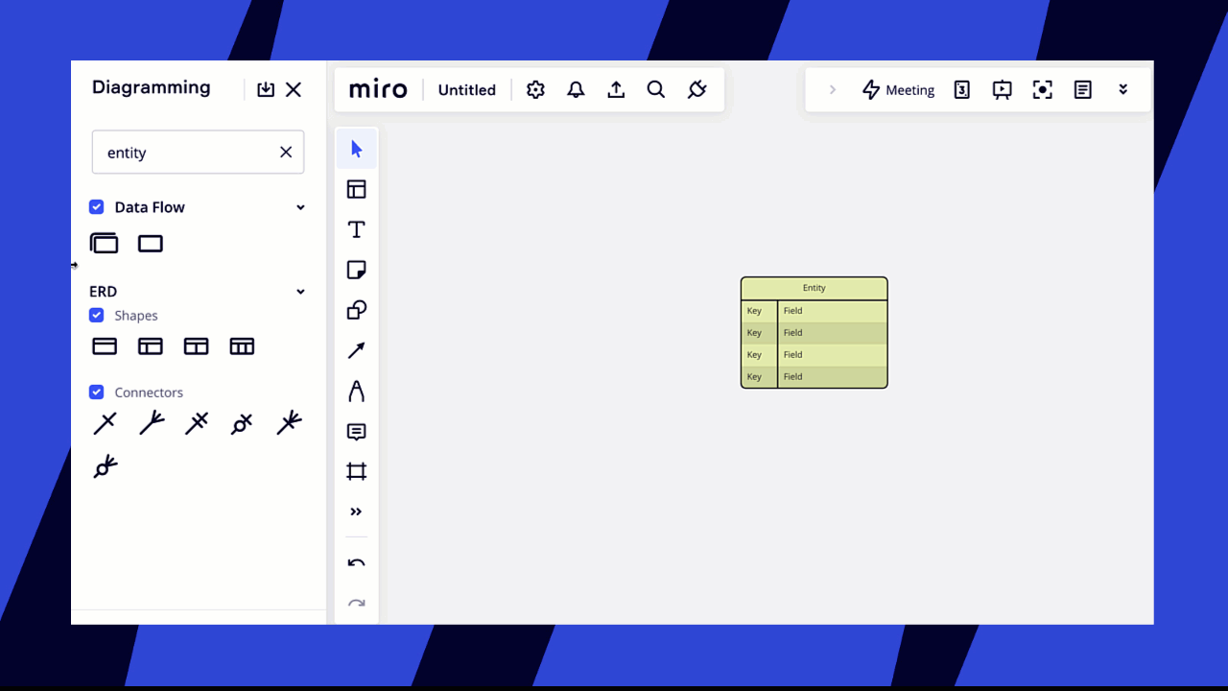The height and width of the screenshot is (691, 1228).
Task: Select the Text tool
Action: click(x=356, y=229)
